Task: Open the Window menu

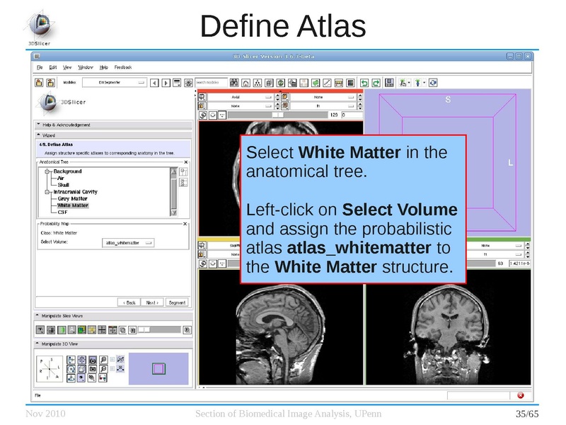Action: coord(86,67)
